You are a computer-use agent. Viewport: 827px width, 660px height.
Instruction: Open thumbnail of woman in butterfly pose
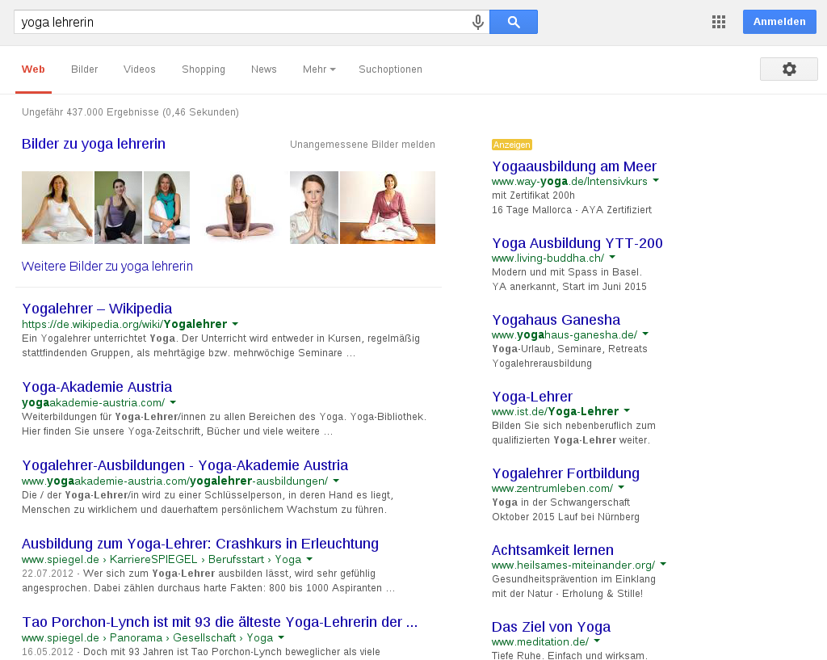pyautogui.click(x=239, y=208)
